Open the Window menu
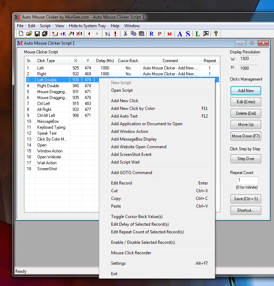The image size is (274, 286). pos(132,26)
